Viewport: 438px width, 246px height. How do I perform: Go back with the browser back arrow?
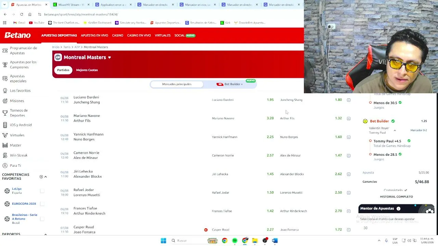coord(5,14)
